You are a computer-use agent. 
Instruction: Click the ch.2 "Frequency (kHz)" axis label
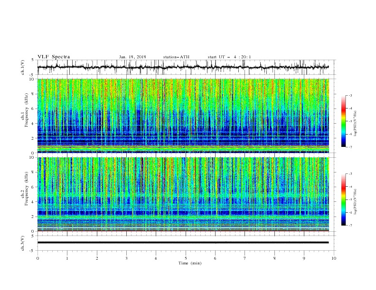(26, 189)
